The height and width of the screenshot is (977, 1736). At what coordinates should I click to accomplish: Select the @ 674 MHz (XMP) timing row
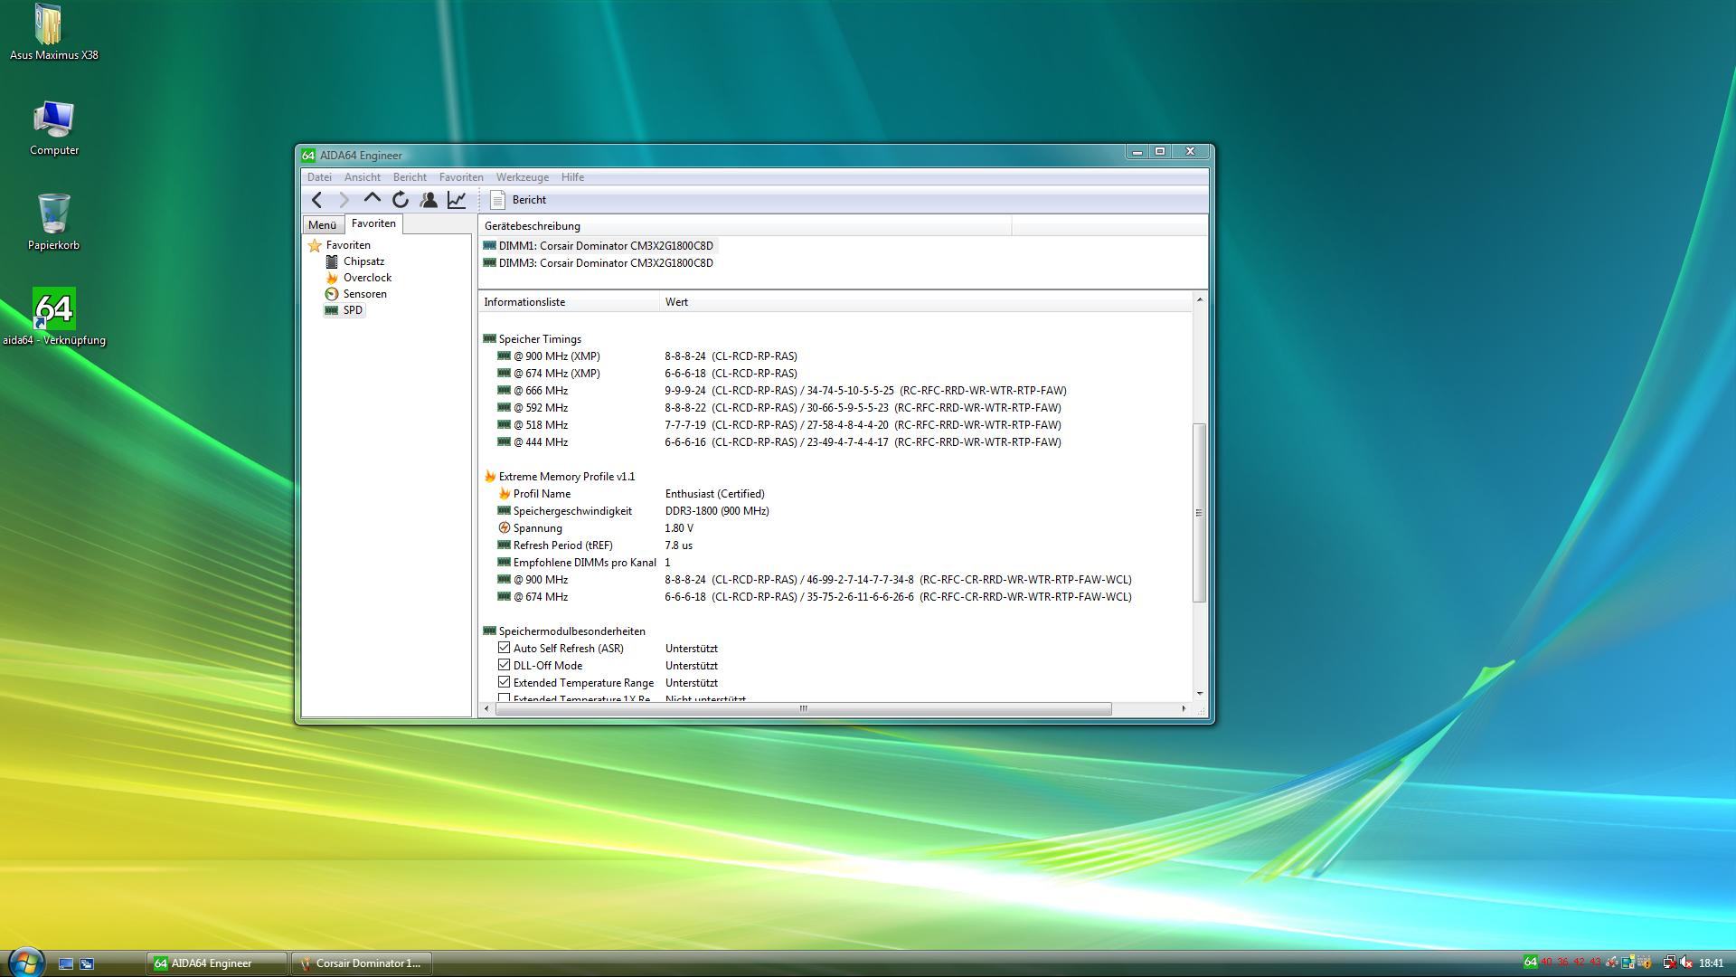pyautogui.click(x=836, y=374)
